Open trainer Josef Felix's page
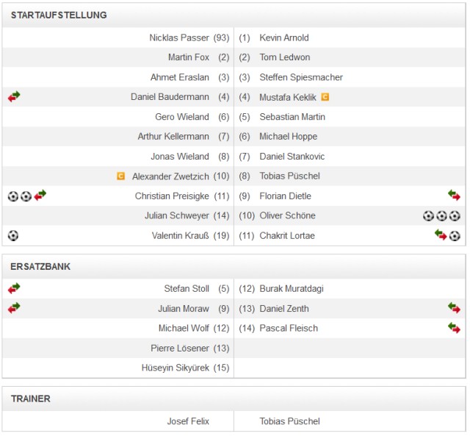This screenshot has height=436, width=470. click(188, 421)
